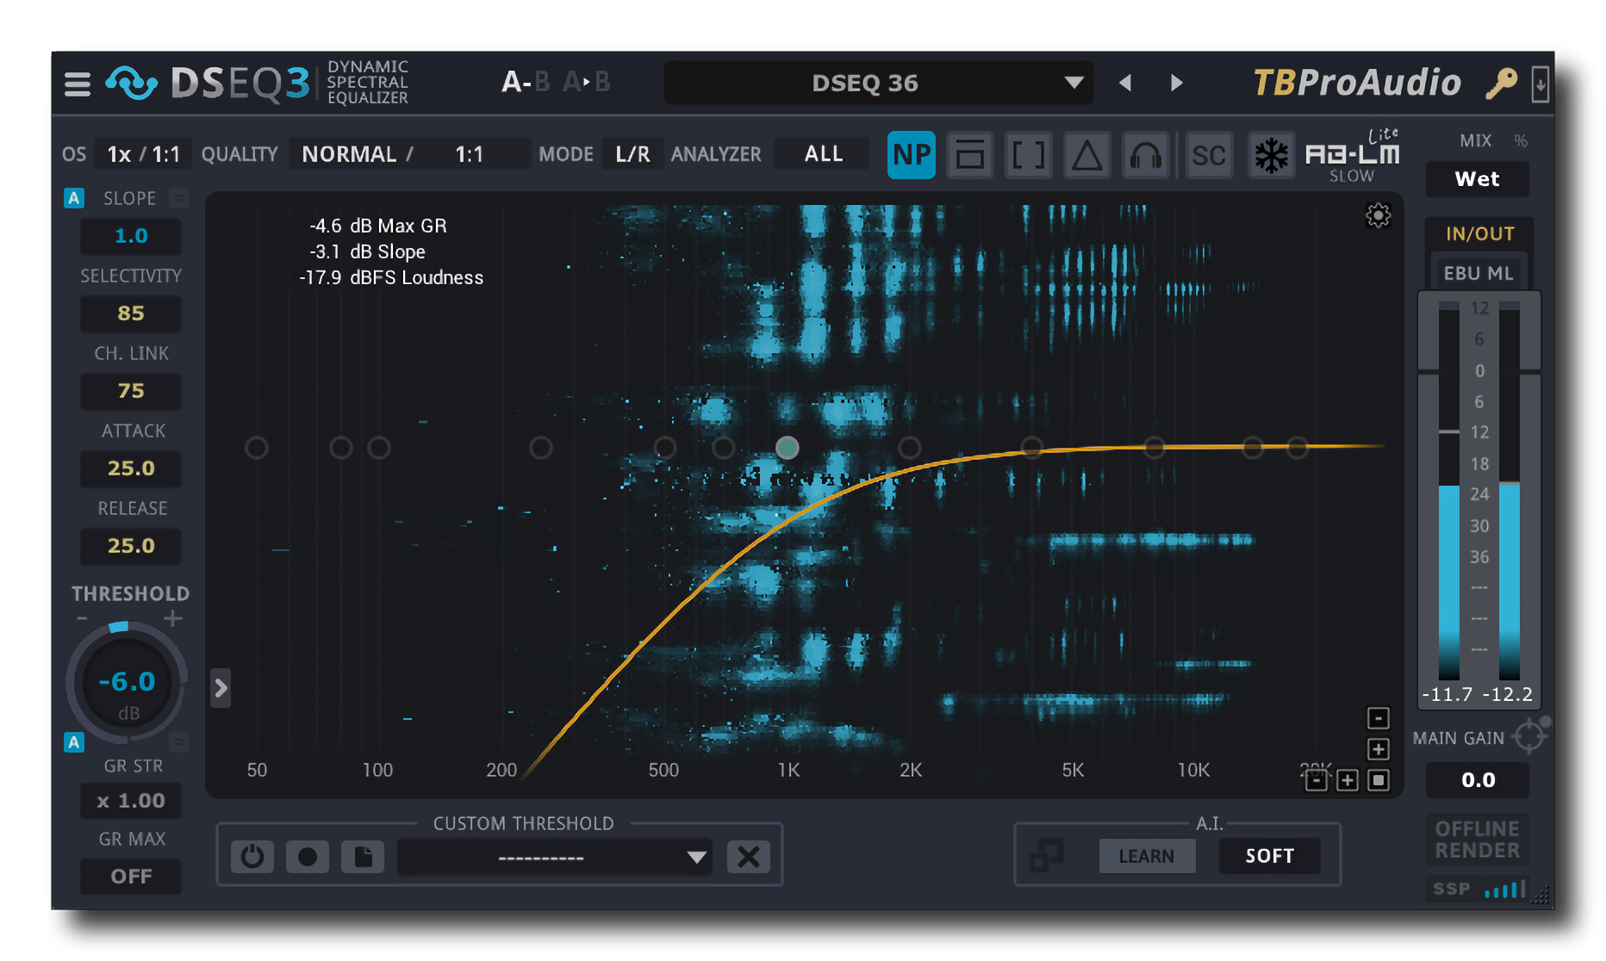Screen dimensions: 1606x961
Task: Enable the SC sidechain icon
Action: (1209, 156)
